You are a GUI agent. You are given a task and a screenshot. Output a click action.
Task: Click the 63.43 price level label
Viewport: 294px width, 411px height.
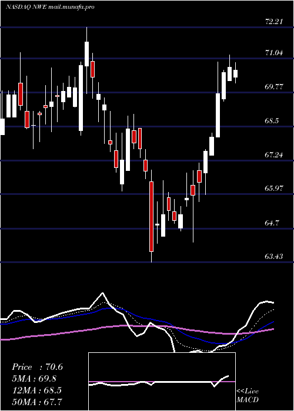tap(274, 256)
